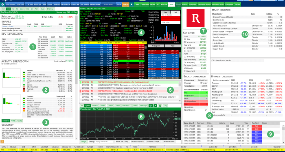285x152 pixels.
Task: Open the Sharing dropdown in the company panel
Action: [x=50, y=9]
